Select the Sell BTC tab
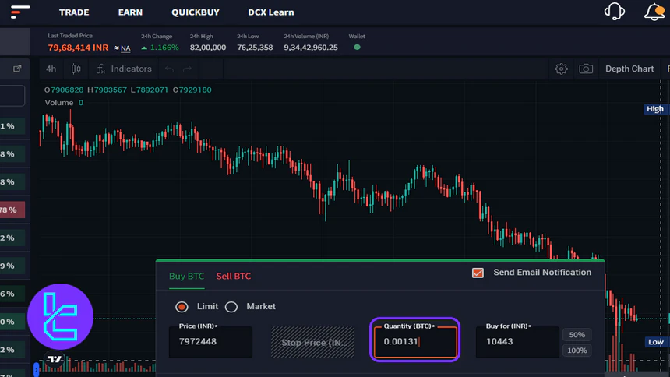Viewport: 670px width, 377px height. point(233,276)
